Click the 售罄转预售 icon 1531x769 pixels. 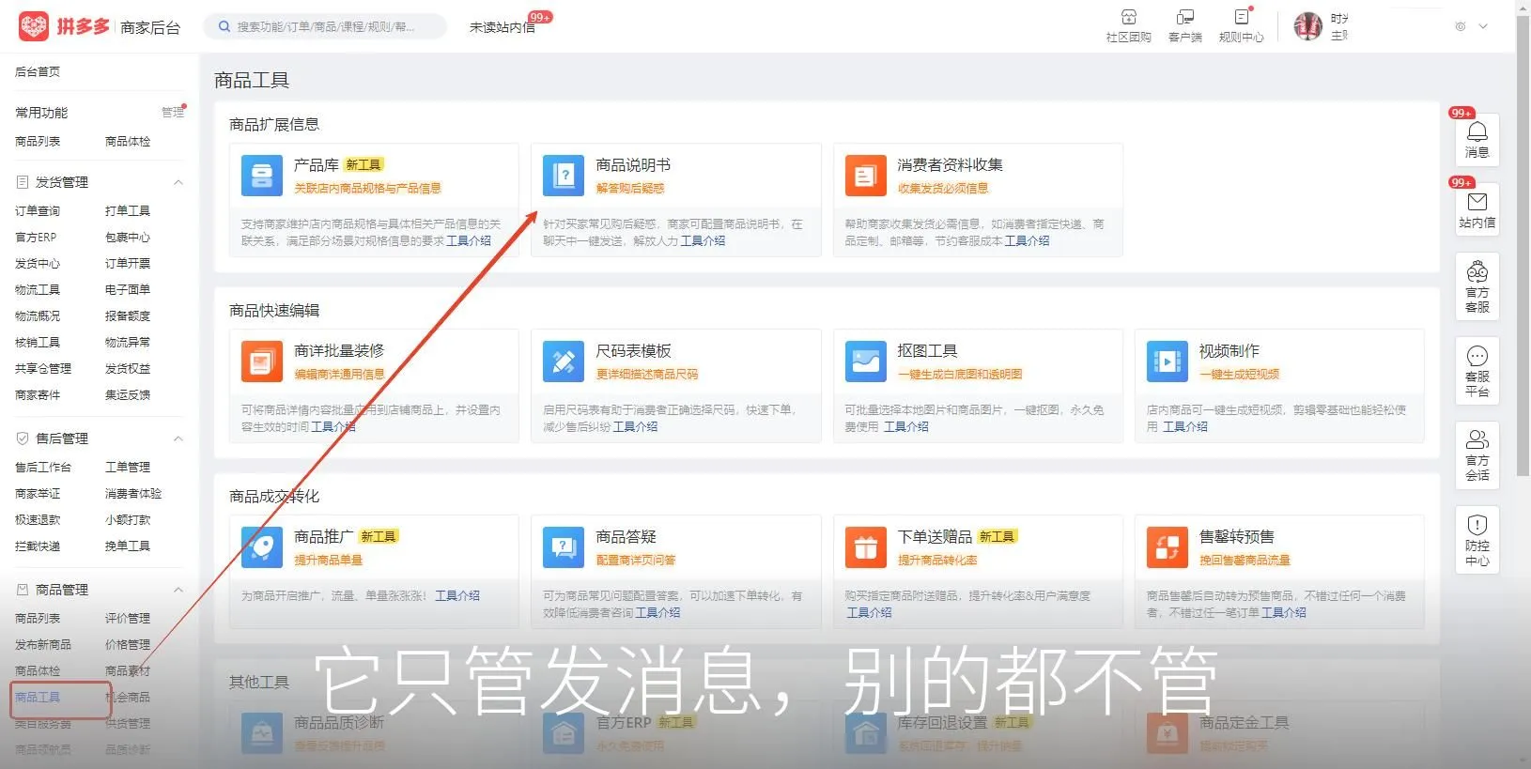[1168, 547]
